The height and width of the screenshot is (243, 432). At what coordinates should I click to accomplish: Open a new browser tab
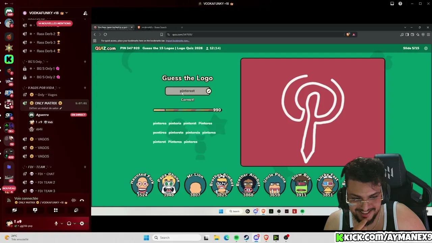(x=182, y=27)
